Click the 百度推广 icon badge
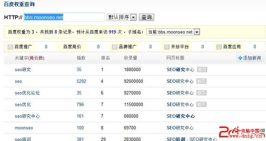266x141 pixels. (10, 47)
